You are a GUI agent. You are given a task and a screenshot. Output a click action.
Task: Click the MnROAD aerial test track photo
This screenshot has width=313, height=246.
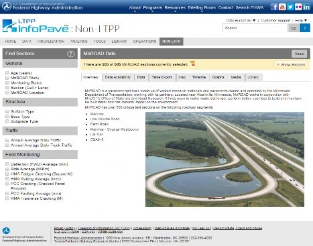[x=225, y=160]
